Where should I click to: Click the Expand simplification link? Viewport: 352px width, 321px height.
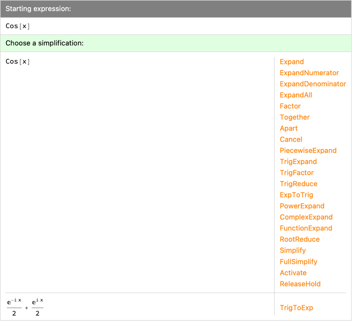pos(291,62)
